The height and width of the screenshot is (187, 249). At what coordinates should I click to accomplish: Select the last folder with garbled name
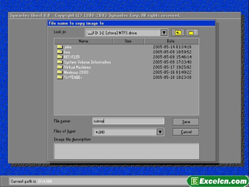click(x=69, y=77)
